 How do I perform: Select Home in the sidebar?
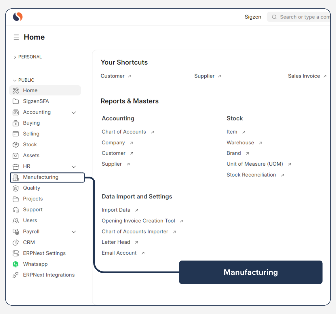[30, 90]
